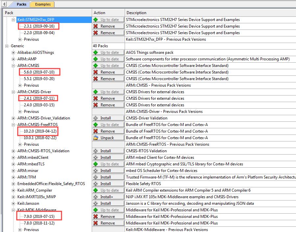Click 'Flexible Safety RTOS' description text

143,184
